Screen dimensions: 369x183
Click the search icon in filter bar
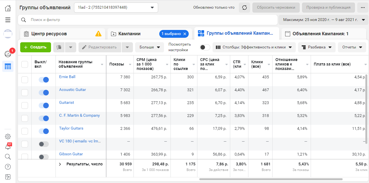[x=24, y=20]
